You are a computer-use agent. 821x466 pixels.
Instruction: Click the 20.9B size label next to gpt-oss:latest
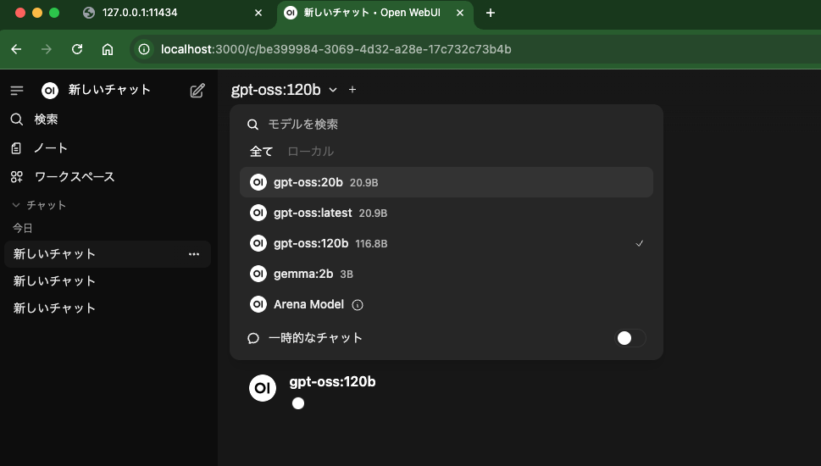click(373, 214)
